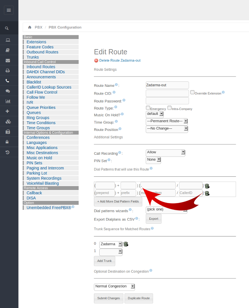Open the calculator-style icon in sidebar

8,132
